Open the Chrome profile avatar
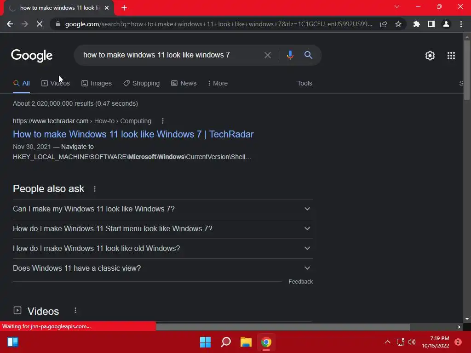 446,24
